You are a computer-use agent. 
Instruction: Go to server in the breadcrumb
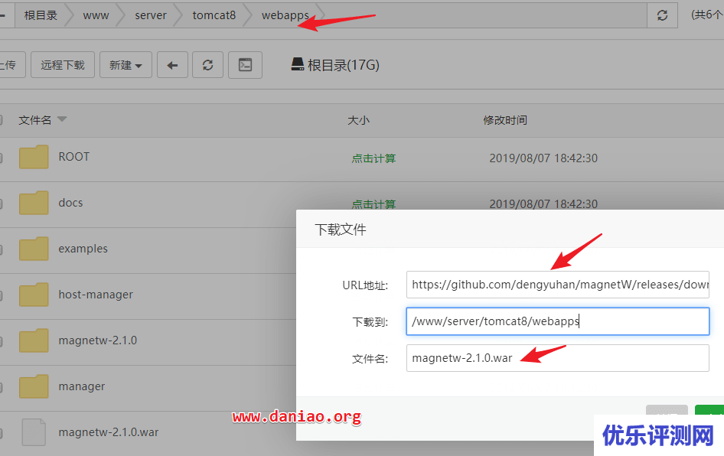151,15
